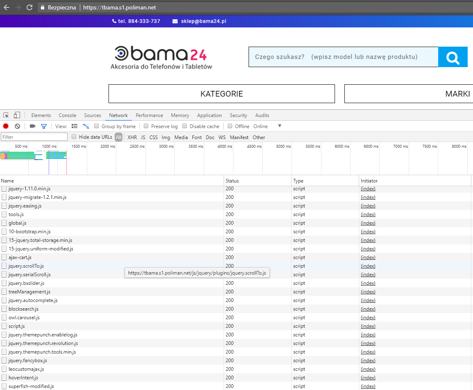The image size is (473, 390).
Task: Toggle the network filter funnel icon
Action: (44, 126)
